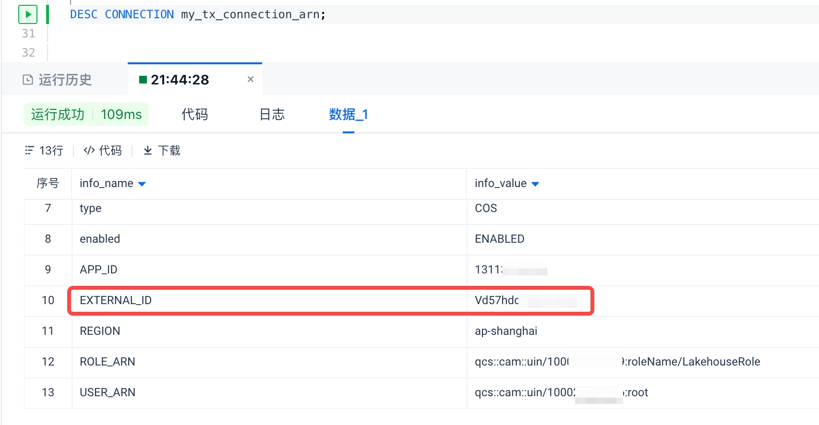Screen dimensions: 819x425
Task: Click the 下载 download button
Action: pyautogui.click(x=162, y=151)
